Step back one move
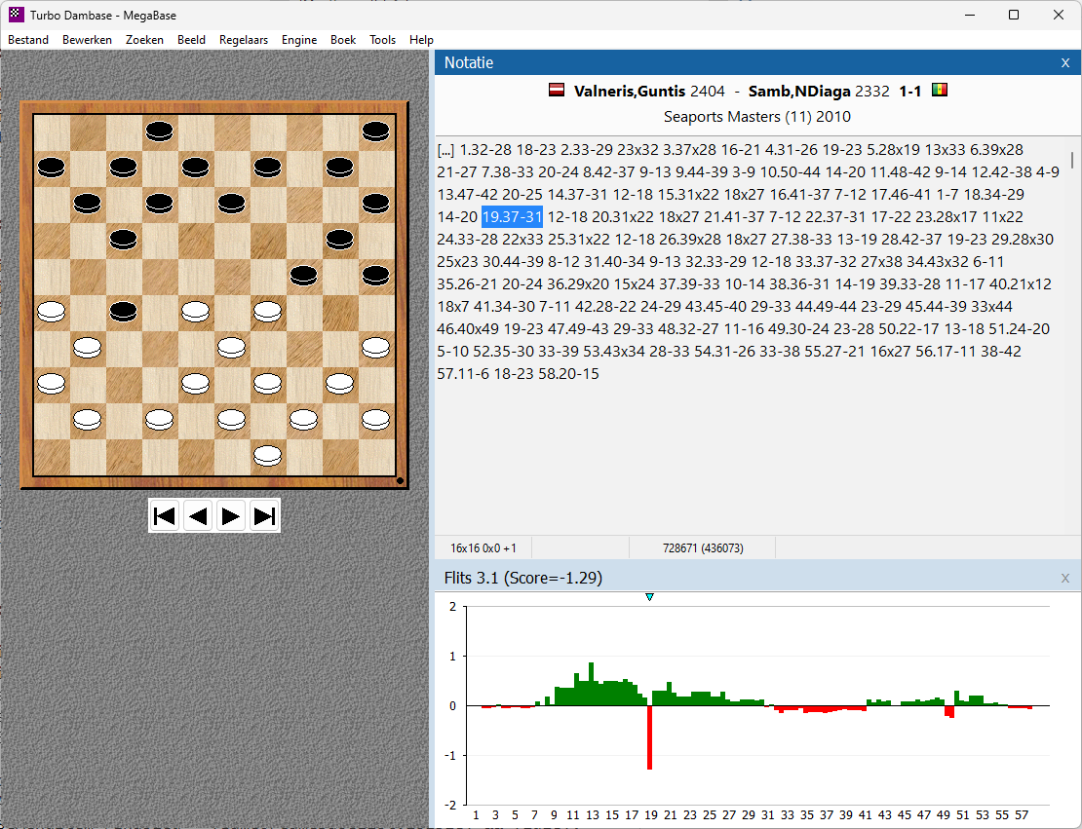 coord(198,516)
